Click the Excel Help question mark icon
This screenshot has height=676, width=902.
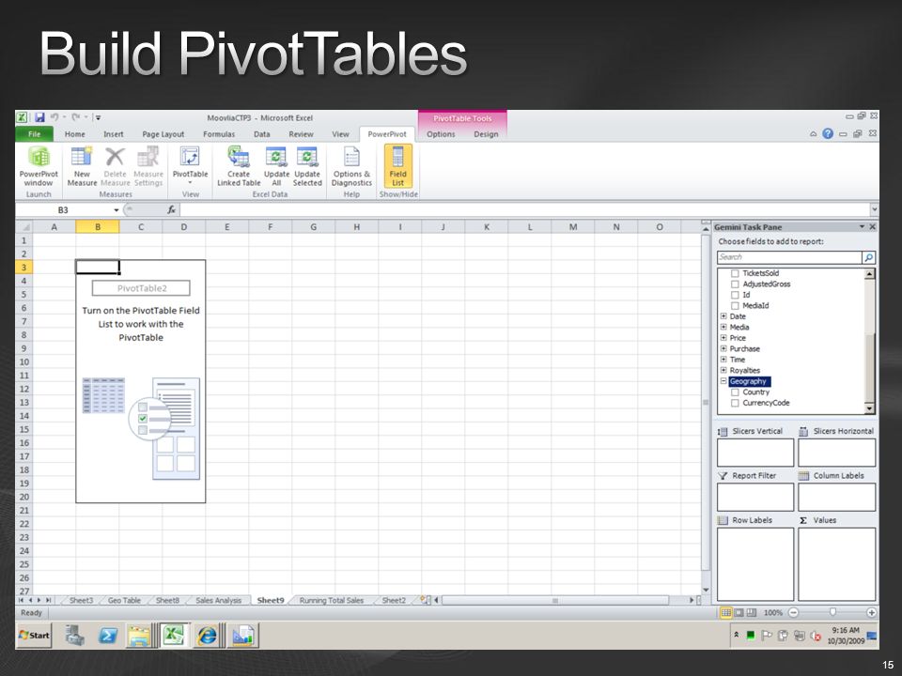(828, 134)
